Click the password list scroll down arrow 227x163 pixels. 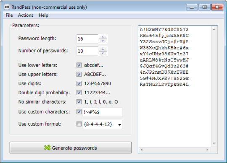(214, 143)
